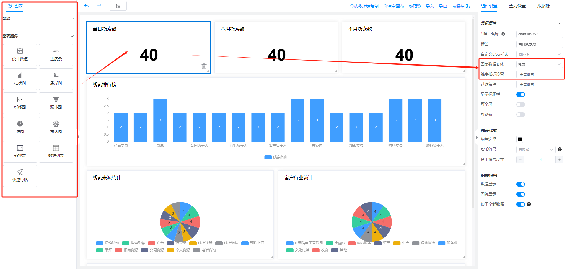Select the 统计数值 statistic component
Image resolution: width=567 pixels, height=269 pixels.
[x=20, y=55]
